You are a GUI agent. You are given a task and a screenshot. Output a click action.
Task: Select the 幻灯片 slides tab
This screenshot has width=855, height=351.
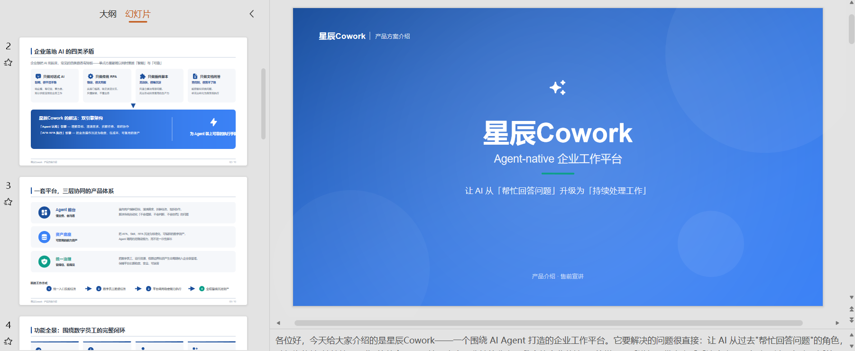point(138,14)
